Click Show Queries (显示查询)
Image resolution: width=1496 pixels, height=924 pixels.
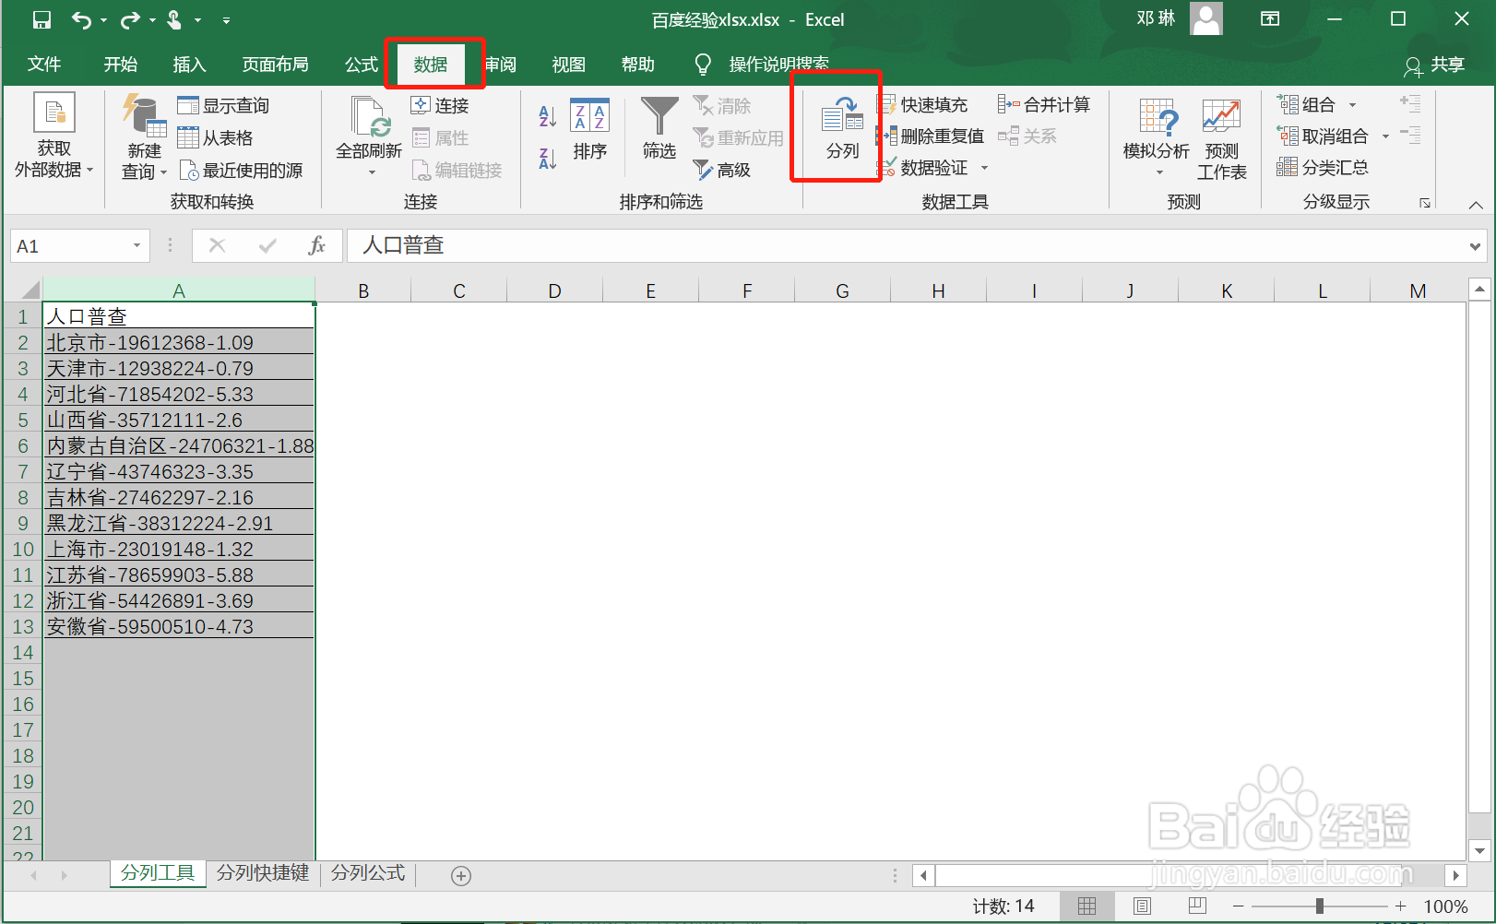coord(223,105)
